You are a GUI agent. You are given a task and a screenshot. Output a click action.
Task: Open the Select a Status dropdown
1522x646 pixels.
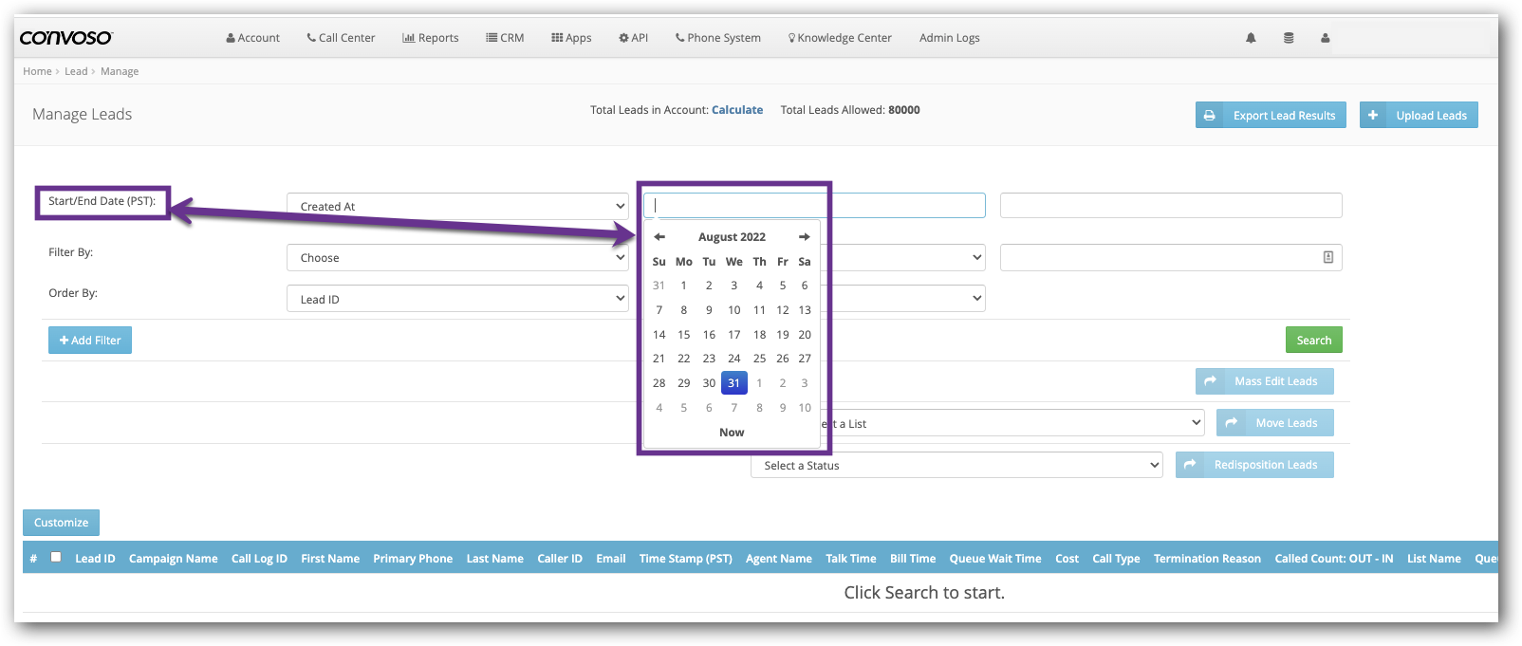956,465
